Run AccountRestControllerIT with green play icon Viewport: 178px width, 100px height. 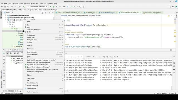pyautogui.click(x=51, y=7)
